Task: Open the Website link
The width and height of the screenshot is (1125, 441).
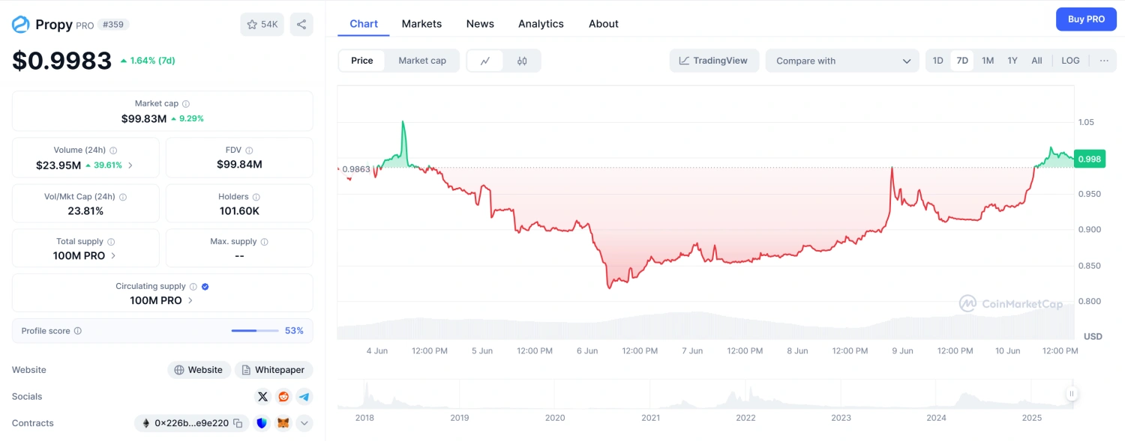Action: click(199, 370)
